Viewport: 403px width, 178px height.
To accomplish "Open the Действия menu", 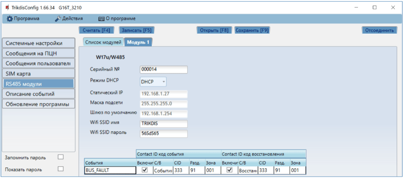I will [x=69, y=18].
